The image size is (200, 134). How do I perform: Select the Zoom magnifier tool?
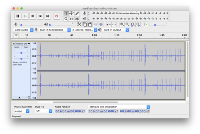click(66, 19)
